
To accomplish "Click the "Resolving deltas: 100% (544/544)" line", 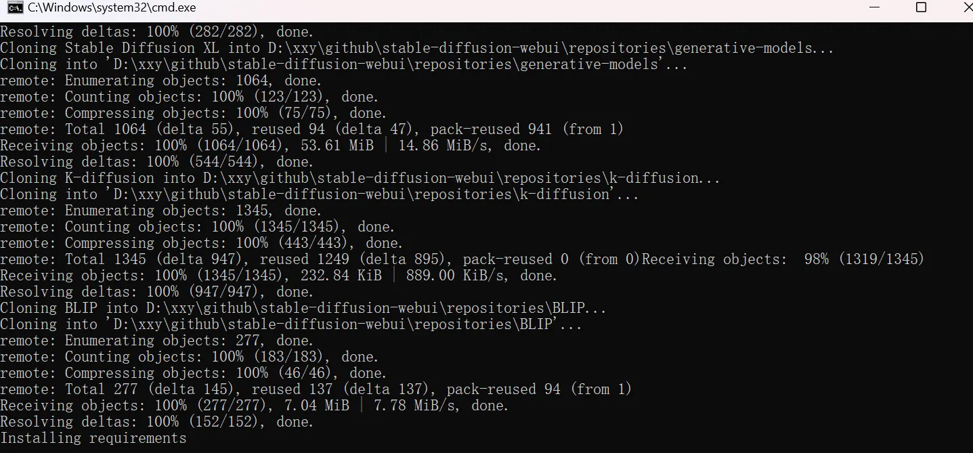I will click(156, 162).
